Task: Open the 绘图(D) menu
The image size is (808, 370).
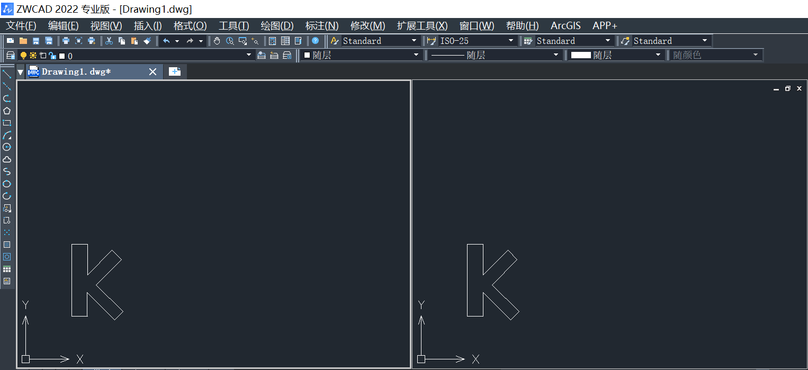Action: point(277,25)
